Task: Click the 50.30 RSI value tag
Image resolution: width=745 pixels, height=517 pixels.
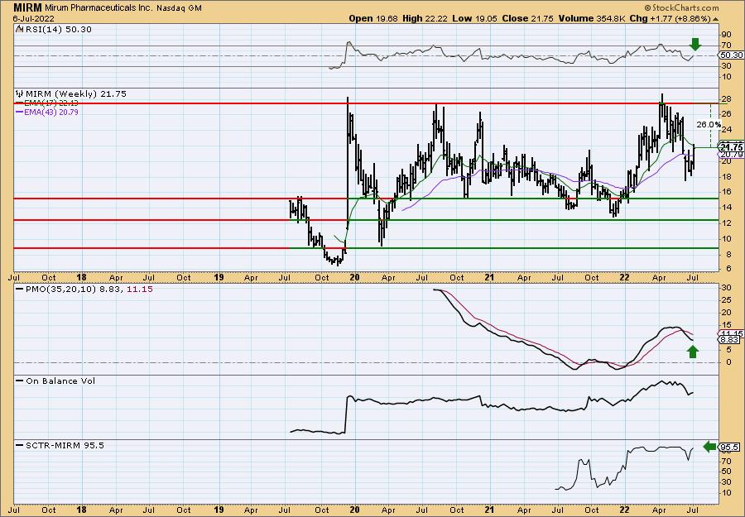Action: pyautogui.click(x=732, y=55)
